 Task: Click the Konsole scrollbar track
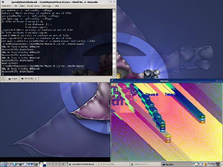114,40
